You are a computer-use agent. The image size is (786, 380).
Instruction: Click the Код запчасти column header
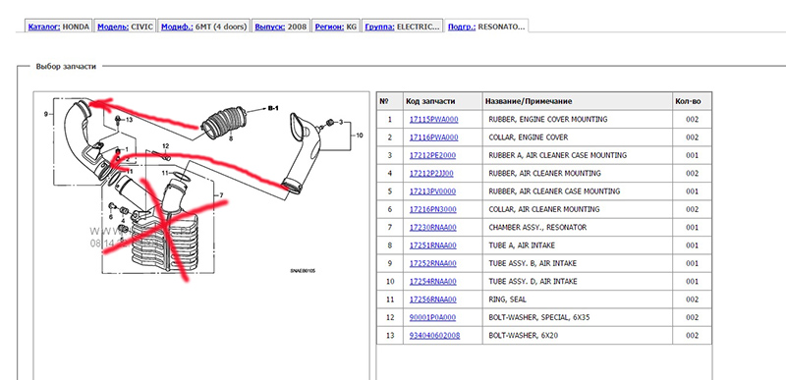tap(430, 101)
